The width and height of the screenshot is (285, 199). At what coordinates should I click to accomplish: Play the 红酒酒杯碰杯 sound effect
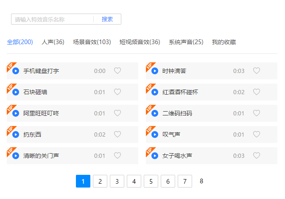(x=155, y=92)
